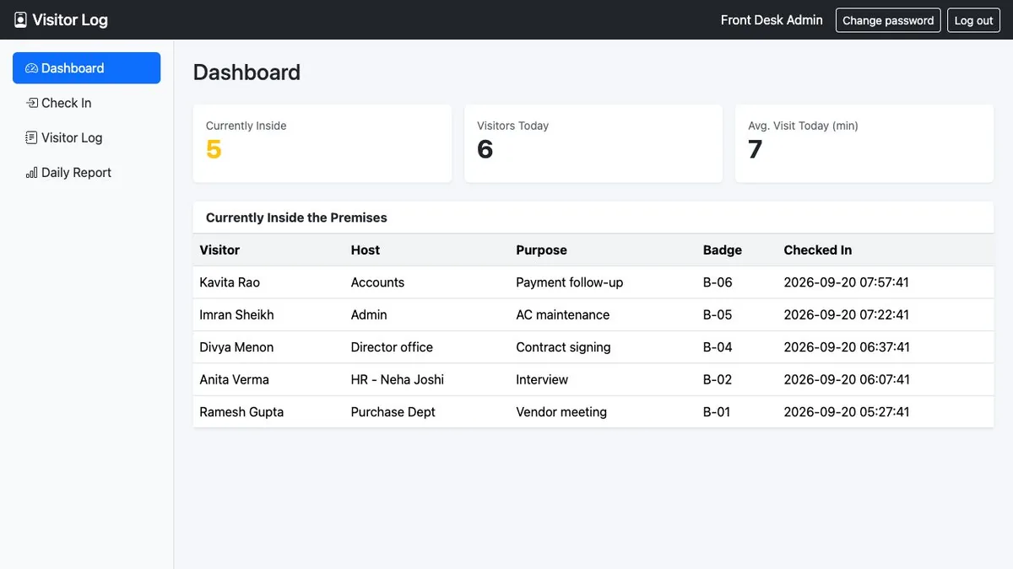This screenshot has width=1013, height=569.
Task: Click the Currently Inside the Premises heading
Action: [x=296, y=217]
